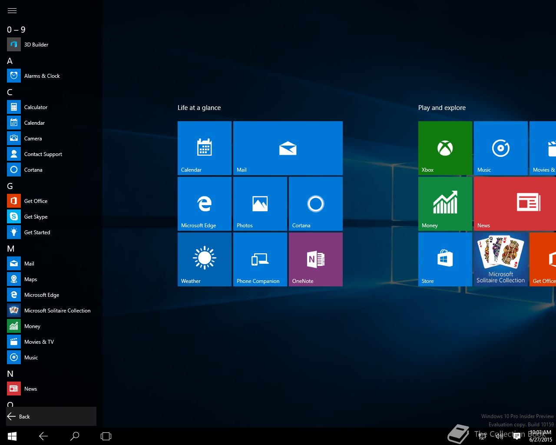Open the Money tile

tap(445, 204)
